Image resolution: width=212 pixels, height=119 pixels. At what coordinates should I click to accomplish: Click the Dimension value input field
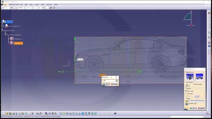point(109,81)
